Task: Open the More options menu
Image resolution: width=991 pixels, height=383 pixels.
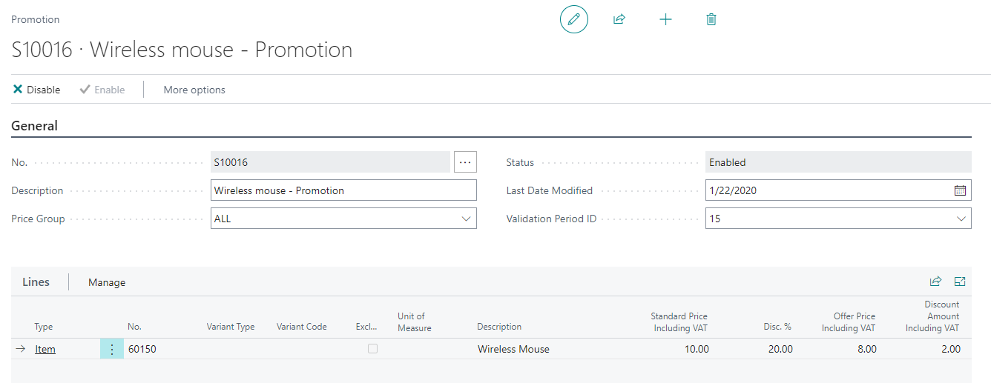Action: [194, 90]
